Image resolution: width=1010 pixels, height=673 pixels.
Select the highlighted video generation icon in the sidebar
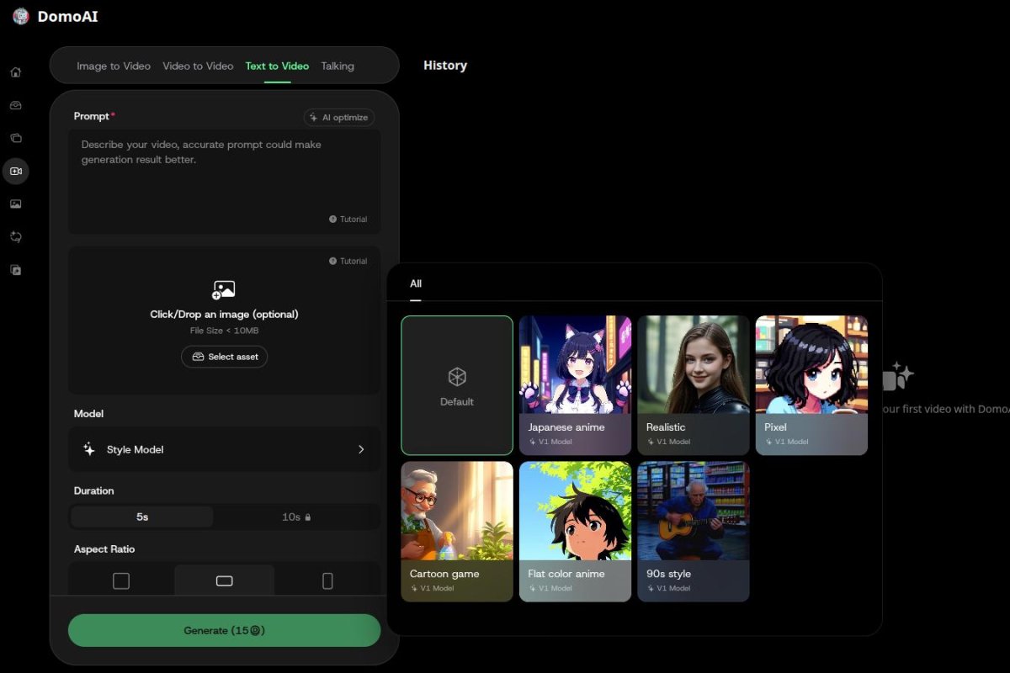15,171
